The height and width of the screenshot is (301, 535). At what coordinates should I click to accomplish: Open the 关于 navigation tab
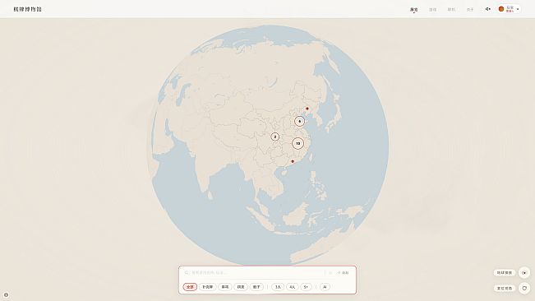470,10
